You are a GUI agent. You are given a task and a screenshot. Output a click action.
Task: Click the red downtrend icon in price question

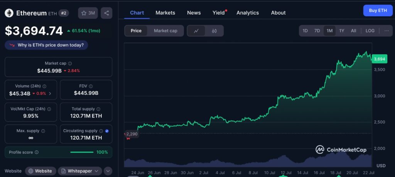click(12, 46)
